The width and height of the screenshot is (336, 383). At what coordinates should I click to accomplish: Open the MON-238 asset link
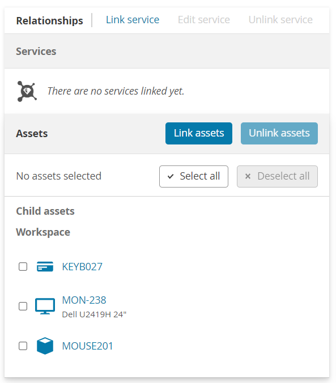pyautogui.click(x=84, y=300)
